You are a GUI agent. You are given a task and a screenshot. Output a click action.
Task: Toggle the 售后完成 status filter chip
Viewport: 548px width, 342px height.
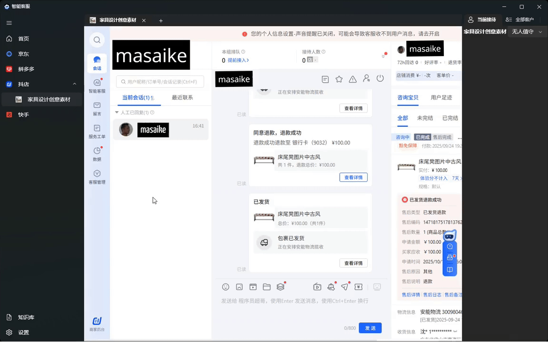coord(442,137)
